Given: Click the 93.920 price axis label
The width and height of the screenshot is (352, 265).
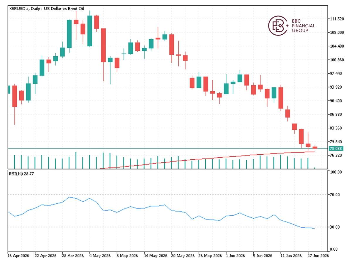Looking at the screenshot, I should coord(336,87).
